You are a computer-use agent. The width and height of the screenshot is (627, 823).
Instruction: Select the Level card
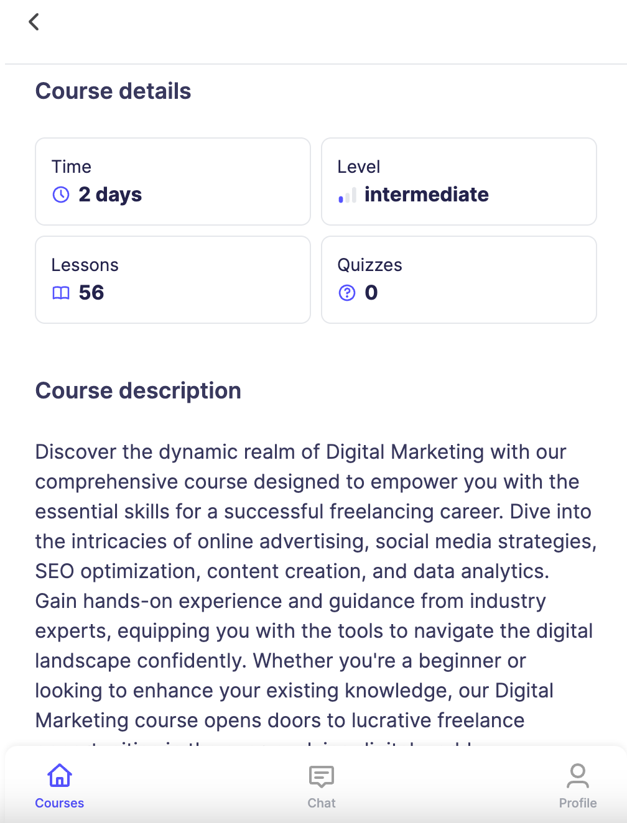pyautogui.click(x=459, y=182)
